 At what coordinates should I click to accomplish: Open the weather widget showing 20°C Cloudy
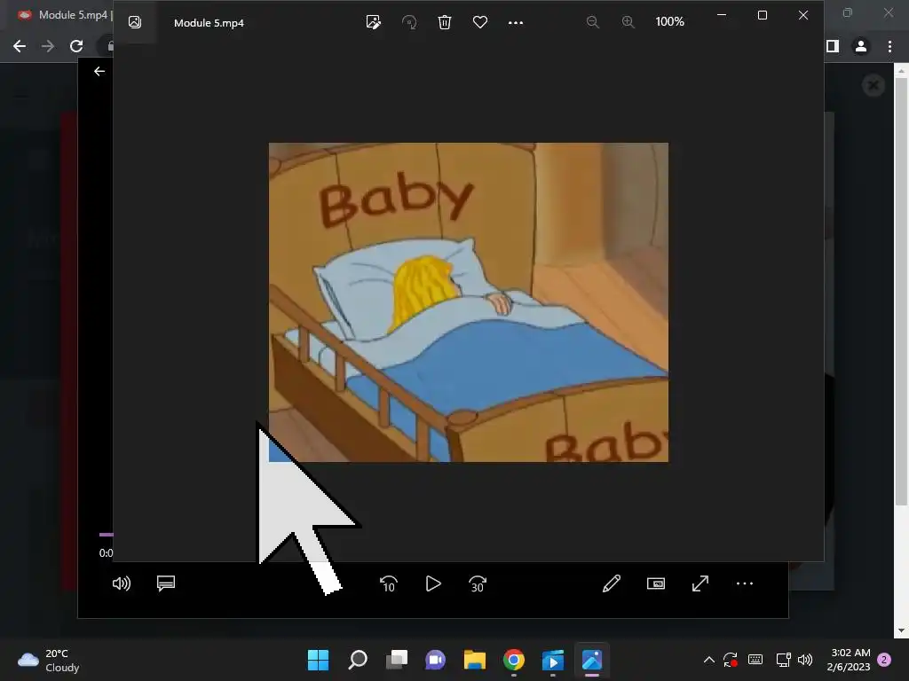49,660
